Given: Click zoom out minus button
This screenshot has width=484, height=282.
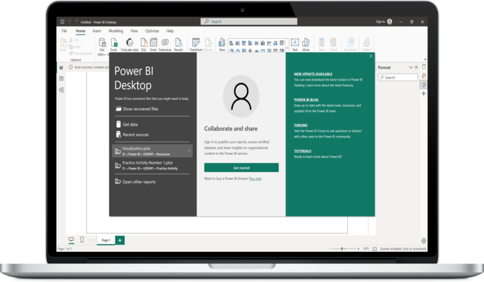Looking at the screenshot, I should (x=330, y=249).
